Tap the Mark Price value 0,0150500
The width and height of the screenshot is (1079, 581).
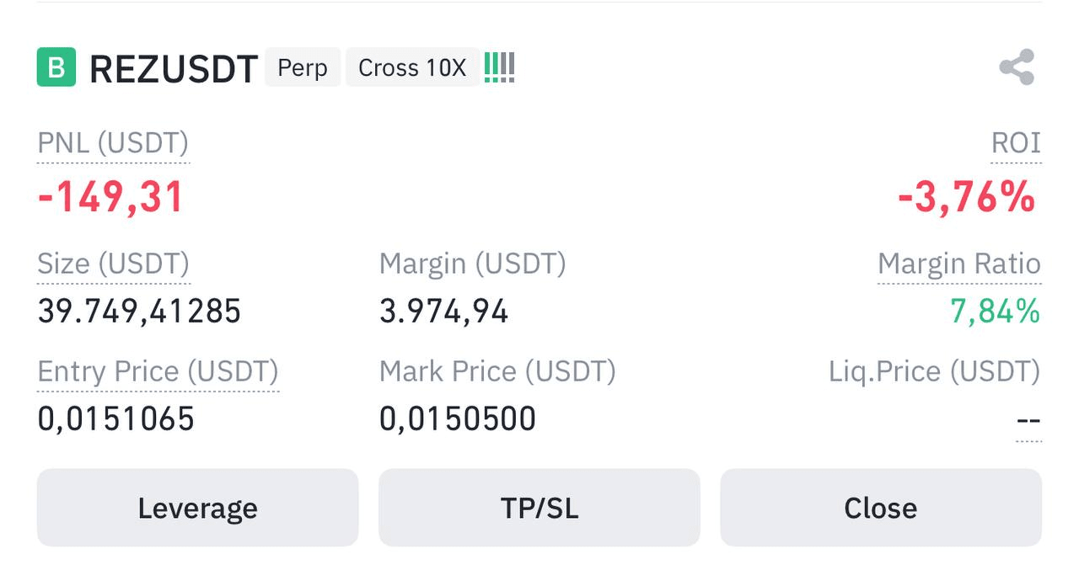(x=458, y=418)
